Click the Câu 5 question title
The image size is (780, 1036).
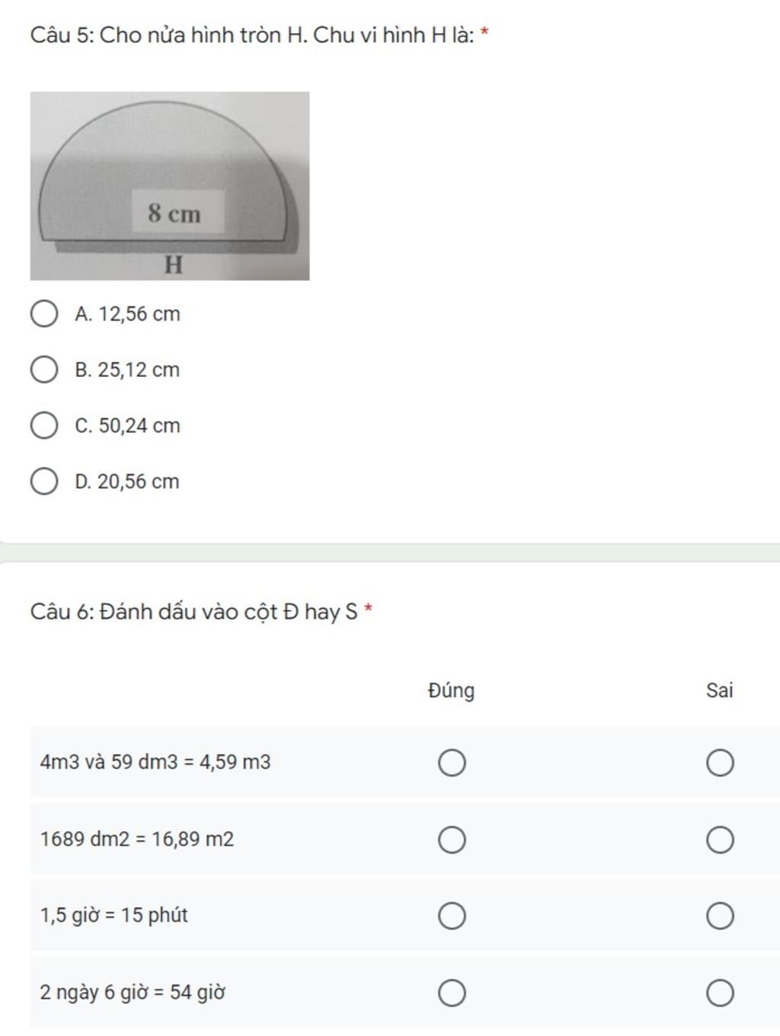coord(259,35)
